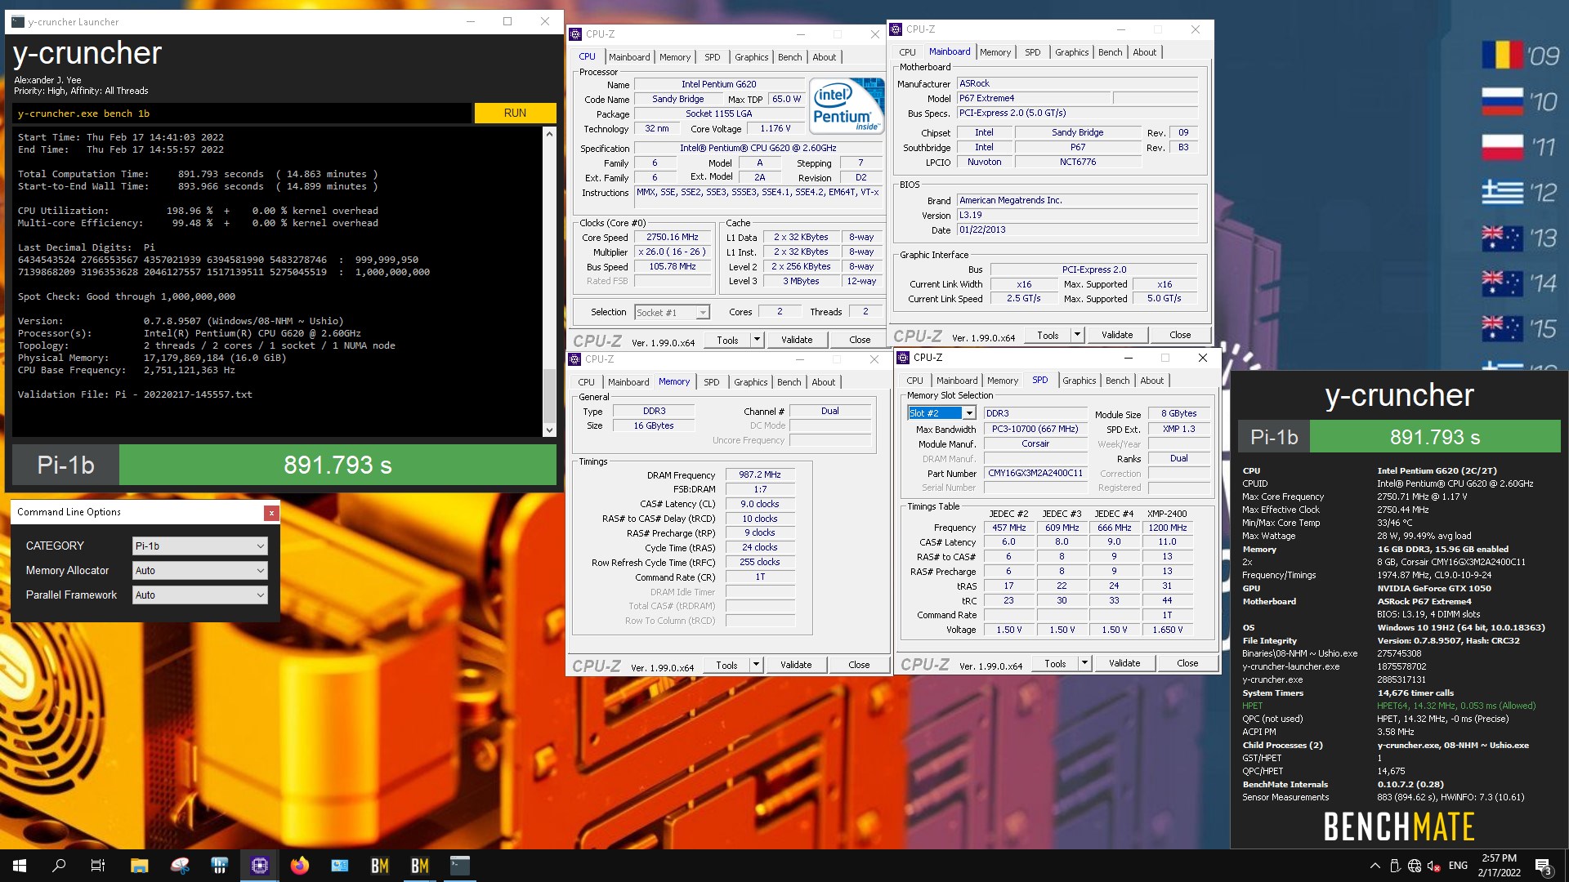This screenshot has height=882, width=1569.
Task: Click the Intel Pentium inside logo in CPU-Z
Action: click(847, 105)
